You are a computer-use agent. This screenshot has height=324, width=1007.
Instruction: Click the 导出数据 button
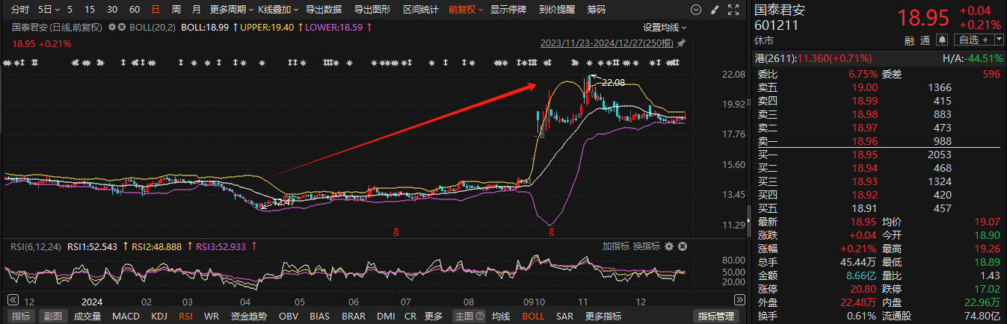[324, 10]
